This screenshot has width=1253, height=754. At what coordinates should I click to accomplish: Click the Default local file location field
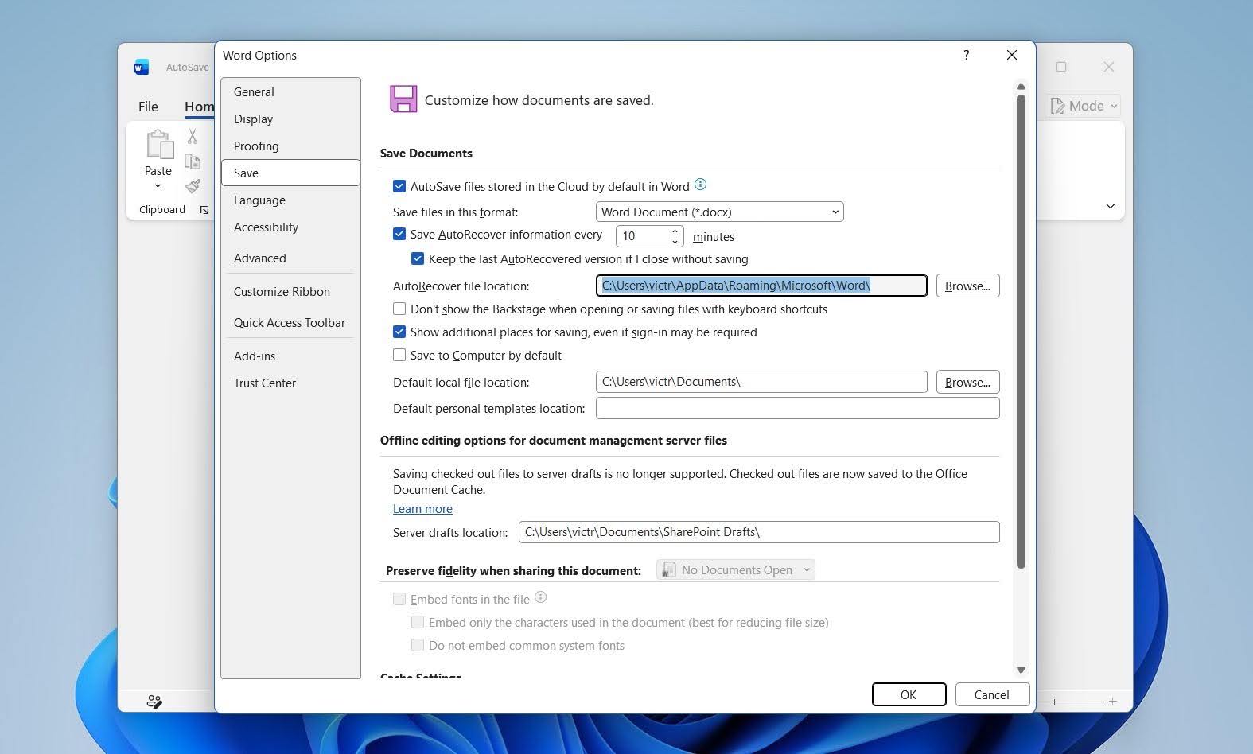[x=761, y=382]
